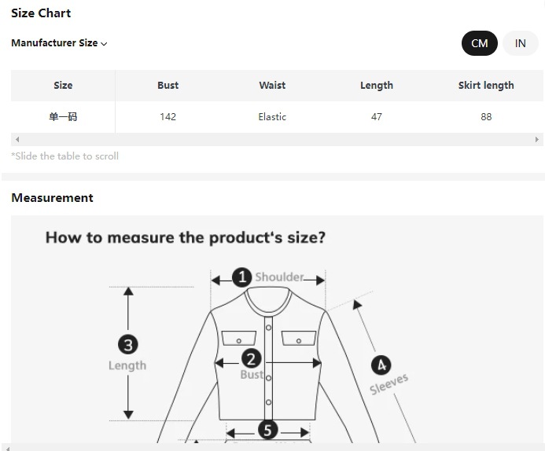Screen dimensions: 545x451
Task: Click the size table horizontal scrollbar track
Action: (275, 139)
